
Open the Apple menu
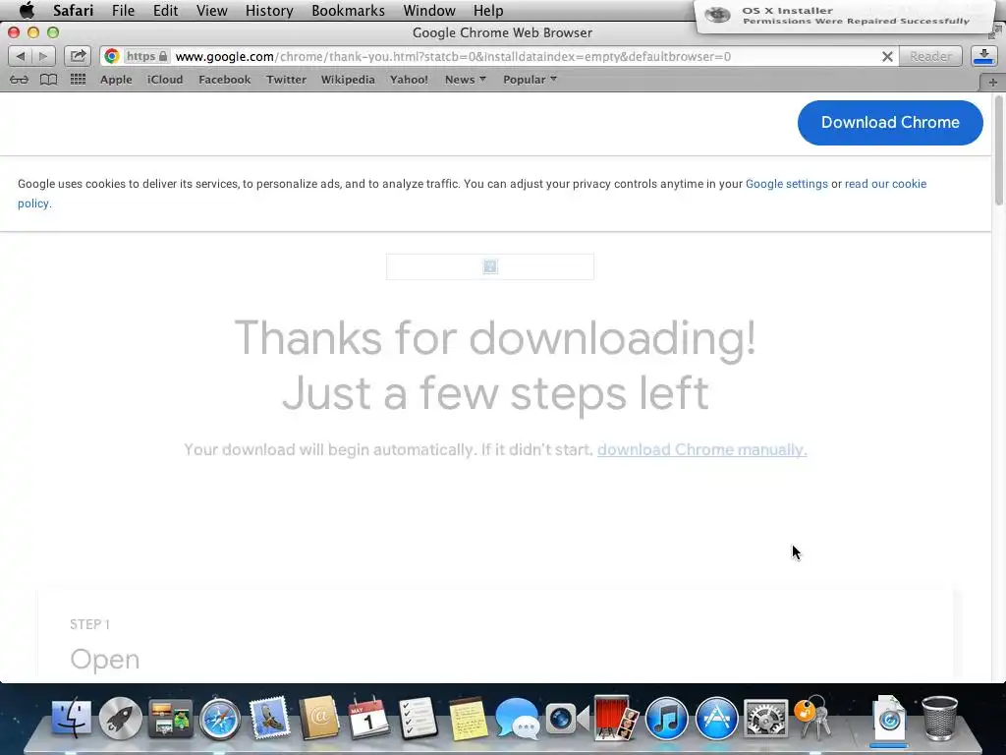tap(27, 10)
